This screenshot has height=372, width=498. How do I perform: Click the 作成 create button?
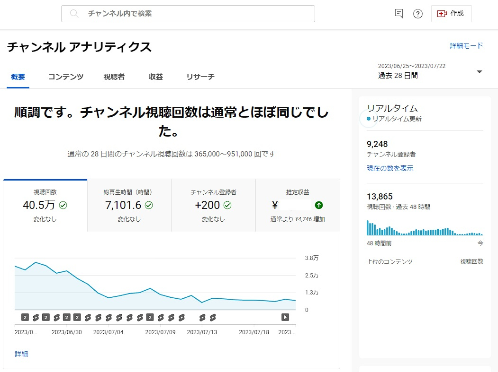(x=451, y=14)
